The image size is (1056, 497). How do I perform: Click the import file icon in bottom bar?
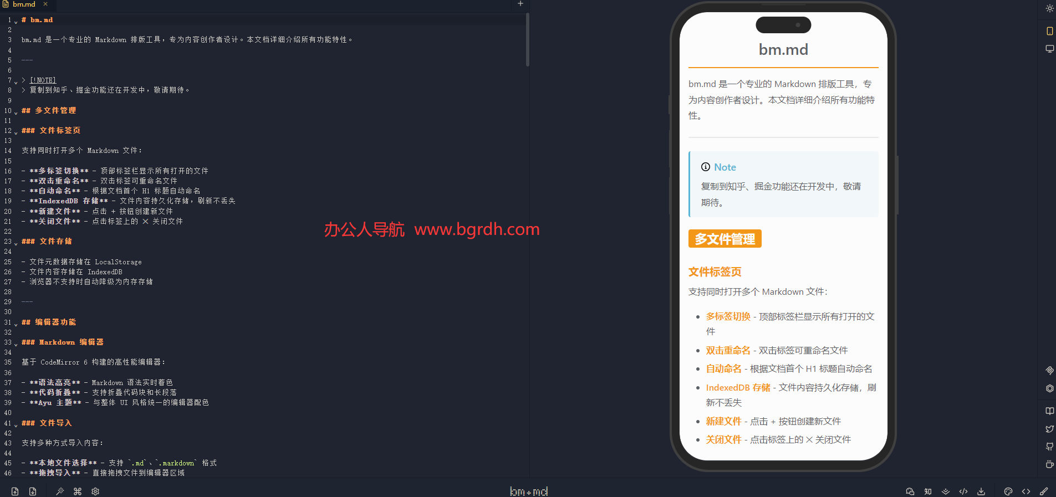pos(15,491)
